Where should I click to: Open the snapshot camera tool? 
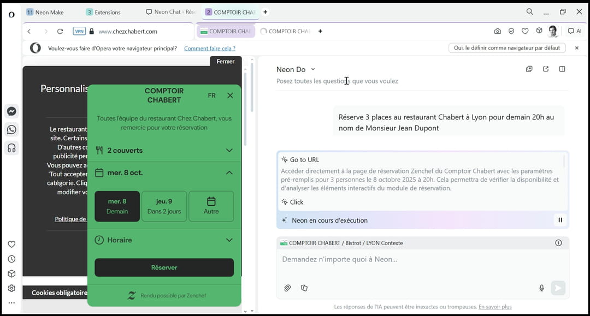pyautogui.click(x=497, y=31)
